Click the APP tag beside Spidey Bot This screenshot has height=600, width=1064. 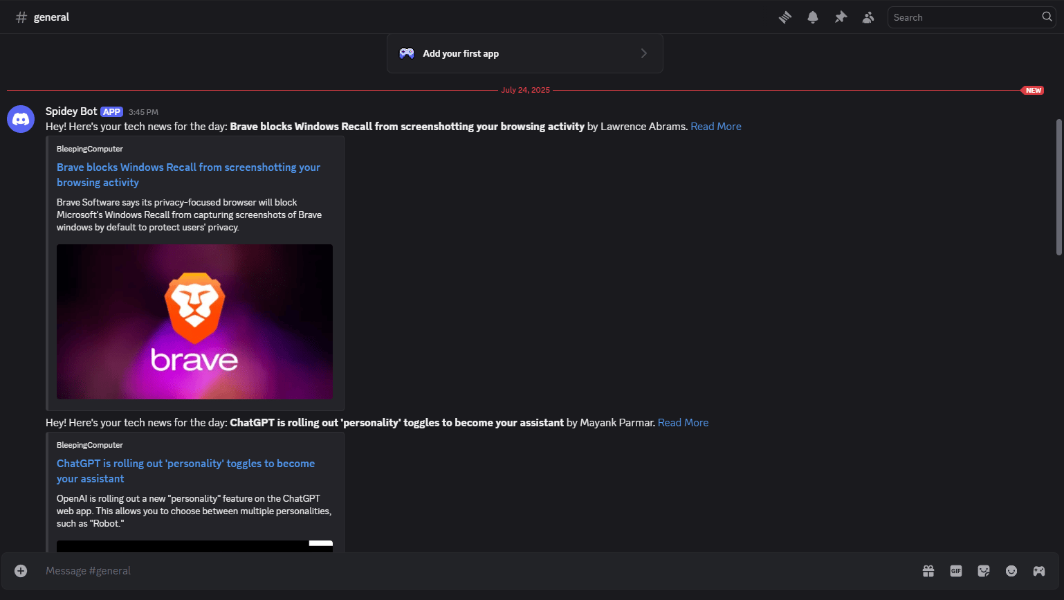(111, 111)
